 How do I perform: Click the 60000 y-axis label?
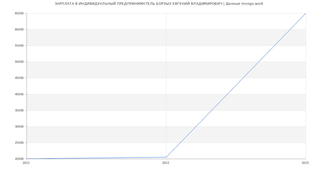click(19, 30)
